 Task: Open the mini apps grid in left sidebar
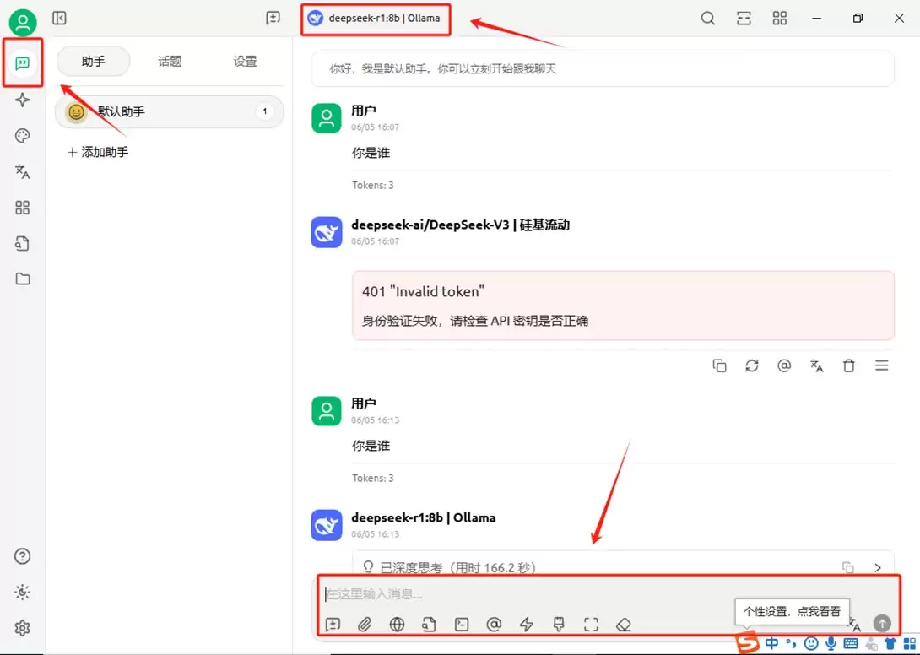point(22,207)
